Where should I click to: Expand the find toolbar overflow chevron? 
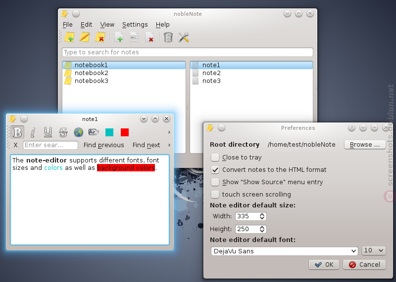coord(169,145)
